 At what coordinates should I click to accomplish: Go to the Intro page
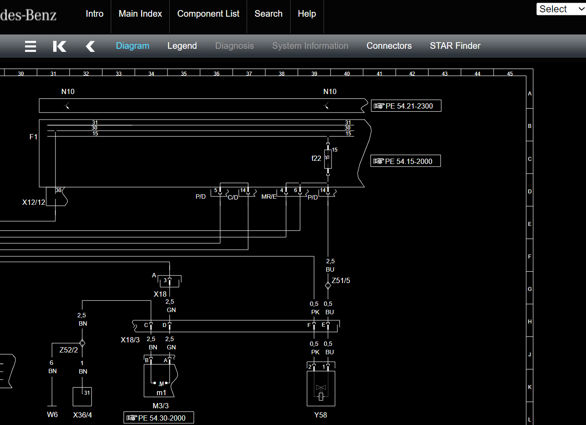click(x=95, y=14)
